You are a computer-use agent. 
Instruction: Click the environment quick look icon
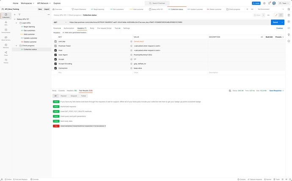click(x=289, y=9)
